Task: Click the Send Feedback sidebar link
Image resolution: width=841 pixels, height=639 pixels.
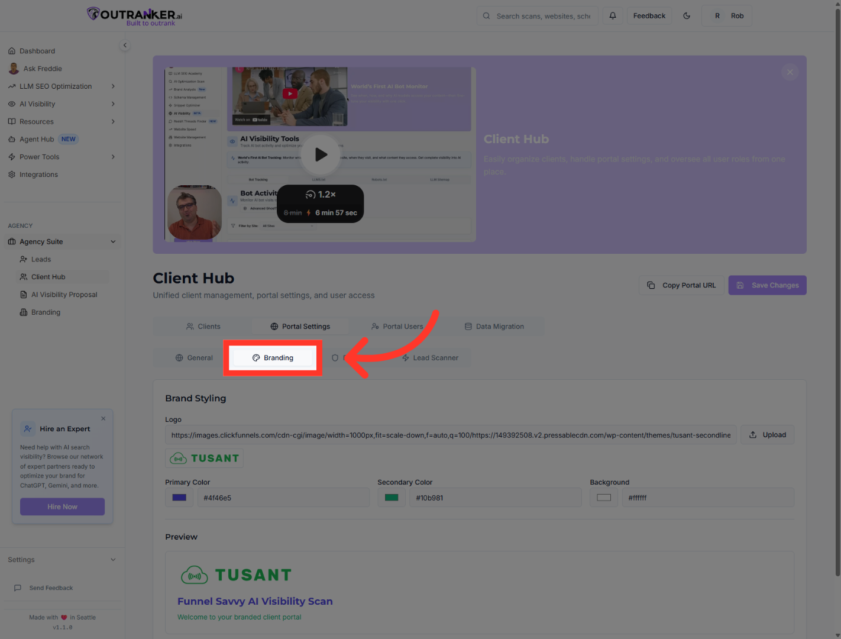Action: click(51, 588)
